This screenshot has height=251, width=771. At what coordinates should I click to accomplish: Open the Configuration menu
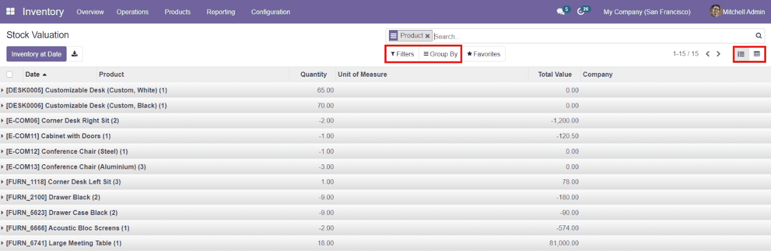[x=270, y=12]
